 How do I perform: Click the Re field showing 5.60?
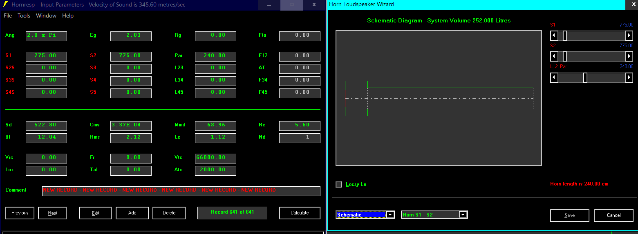coord(300,126)
